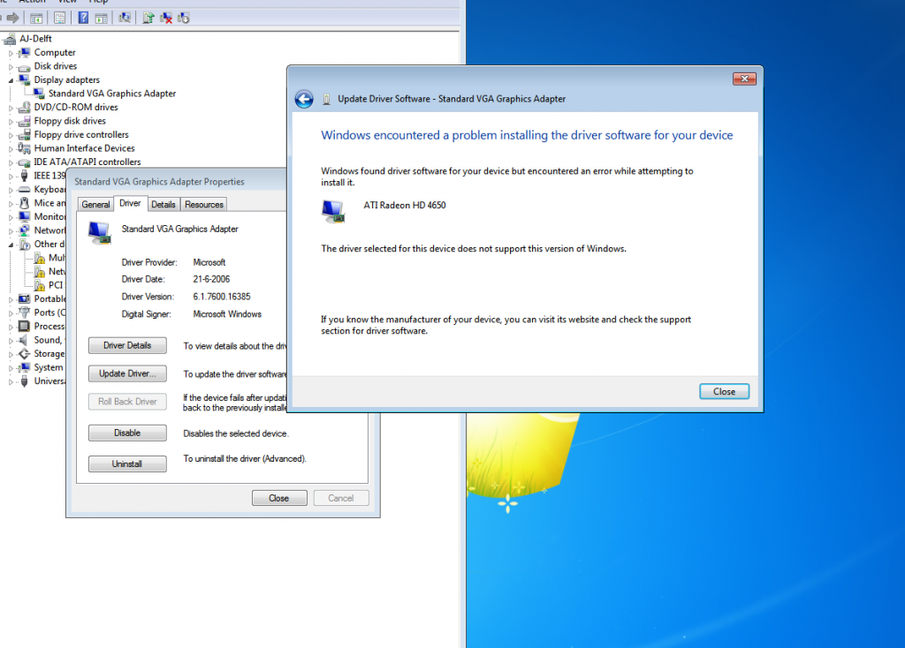Click the Driver Details button

(x=127, y=345)
